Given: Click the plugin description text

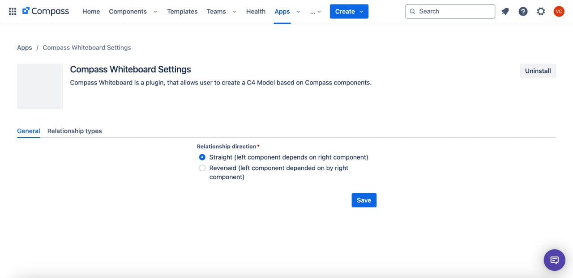Looking at the screenshot, I should coord(221,83).
